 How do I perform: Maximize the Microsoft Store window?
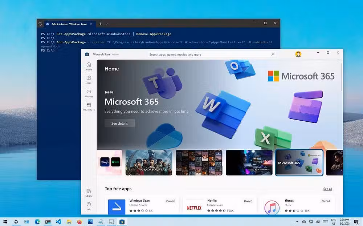(x=328, y=53)
